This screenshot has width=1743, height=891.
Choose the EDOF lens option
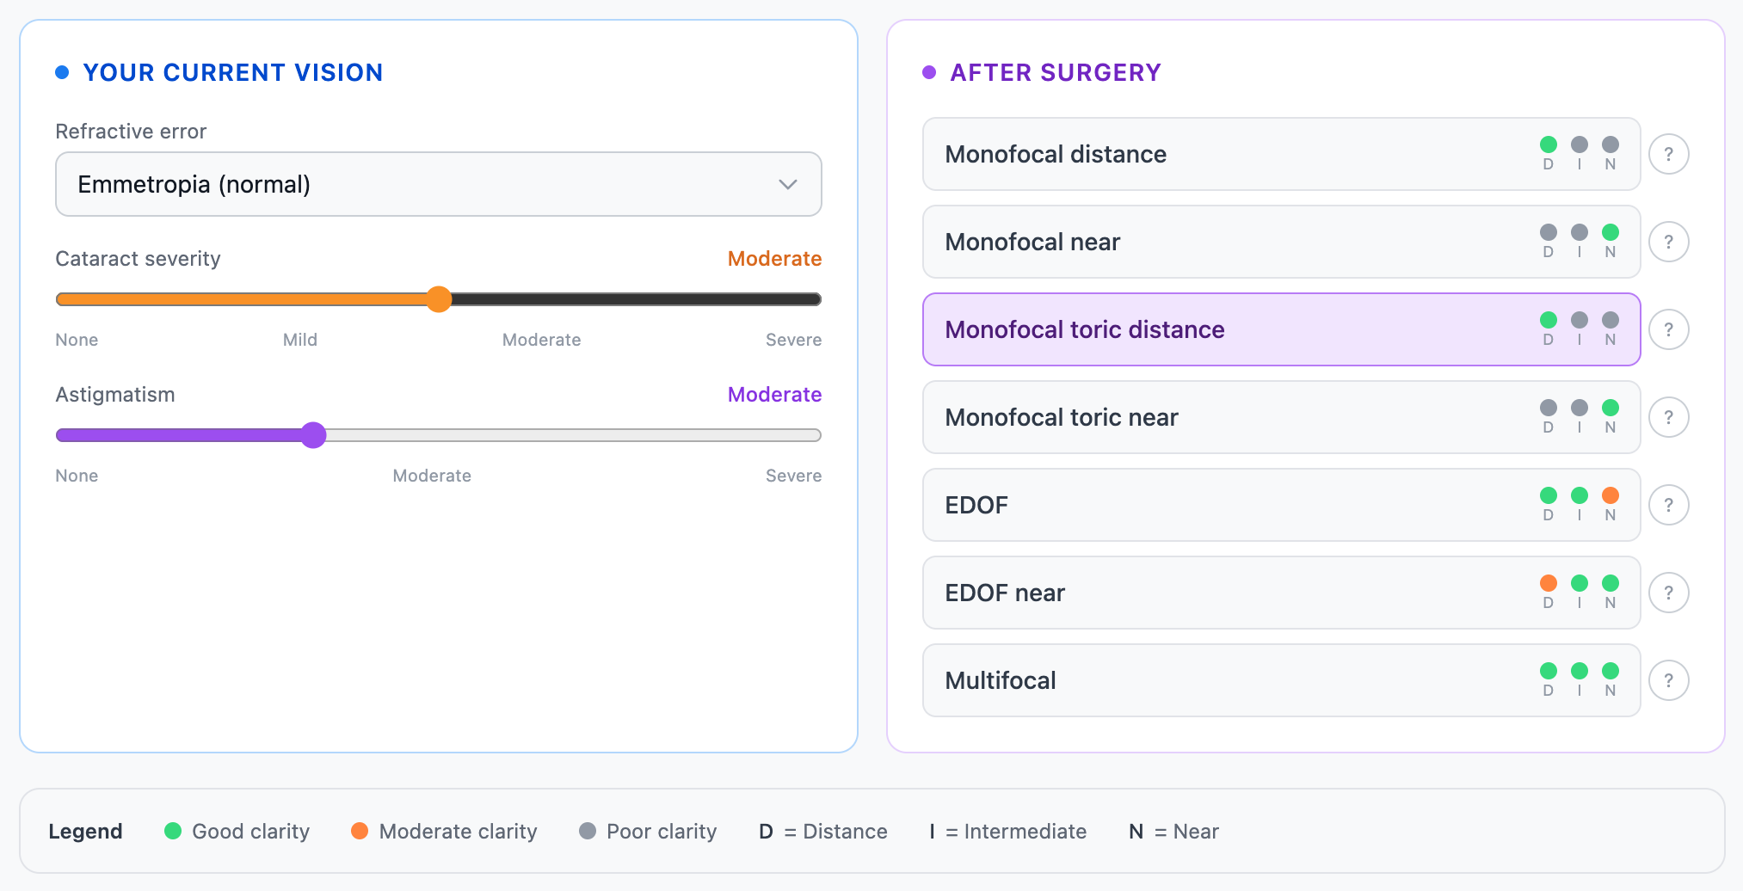tap(1281, 505)
